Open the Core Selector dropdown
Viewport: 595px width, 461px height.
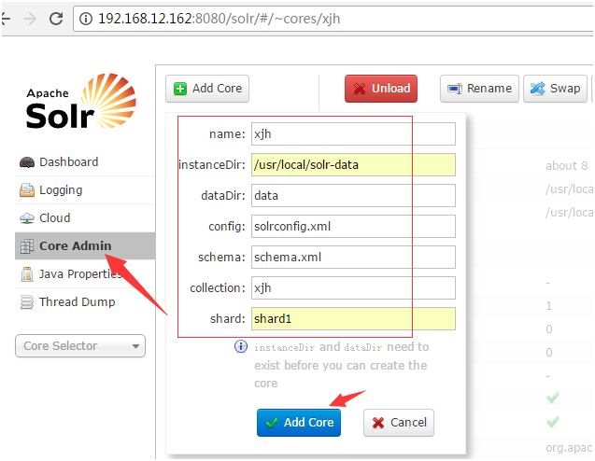(x=80, y=345)
